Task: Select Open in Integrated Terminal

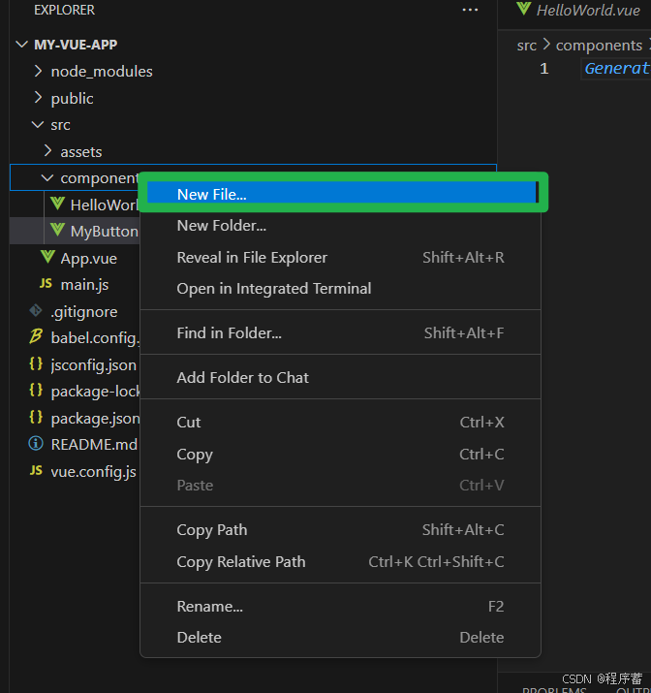Action: pyautogui.click(x=273, y=289)
